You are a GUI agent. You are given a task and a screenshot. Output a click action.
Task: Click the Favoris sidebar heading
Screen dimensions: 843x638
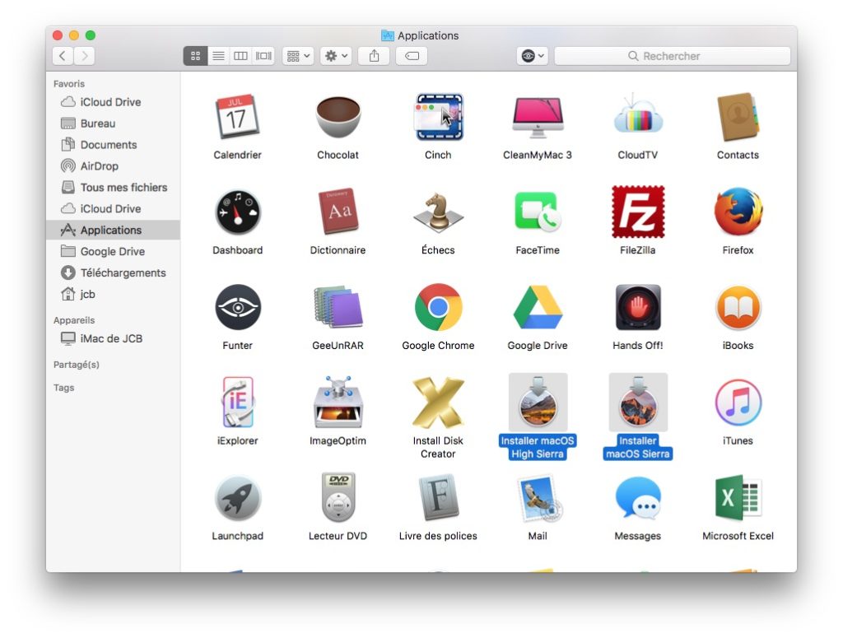click(x=69, y=84)
